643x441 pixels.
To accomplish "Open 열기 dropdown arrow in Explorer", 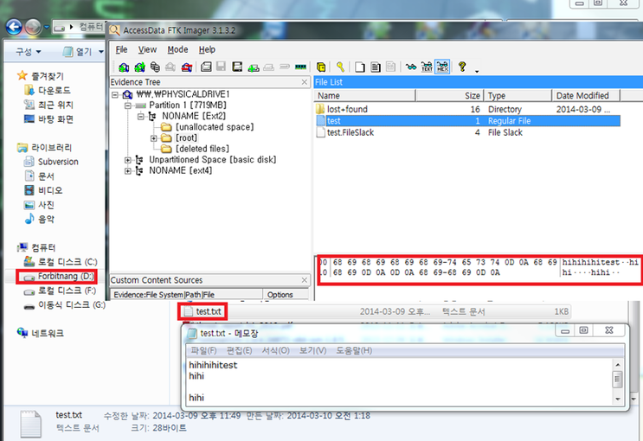I will [100, 52].
